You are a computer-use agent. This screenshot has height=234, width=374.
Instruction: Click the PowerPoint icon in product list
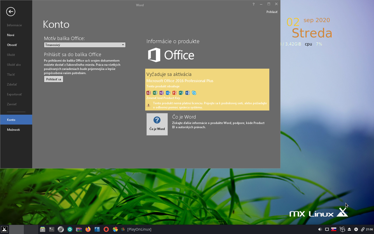(x=174, y=93)
